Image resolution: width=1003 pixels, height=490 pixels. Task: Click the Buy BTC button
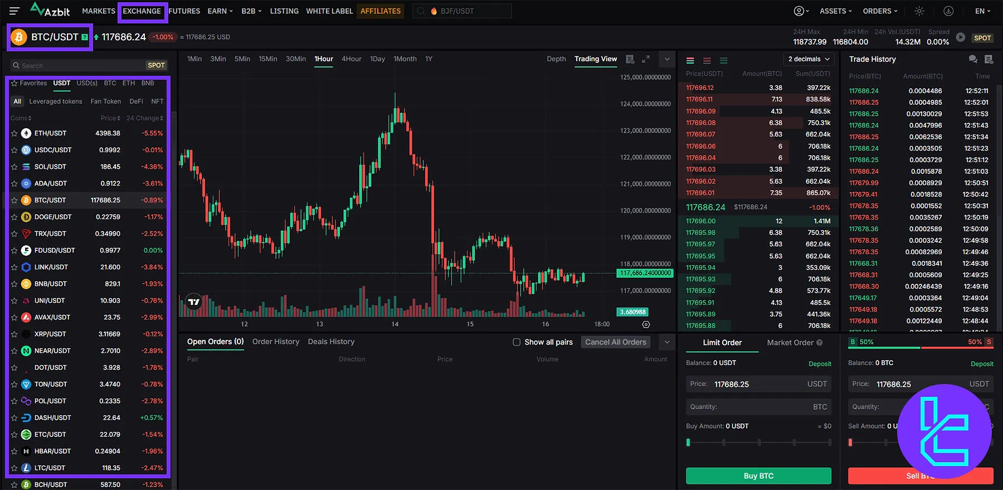pos(758,476)
